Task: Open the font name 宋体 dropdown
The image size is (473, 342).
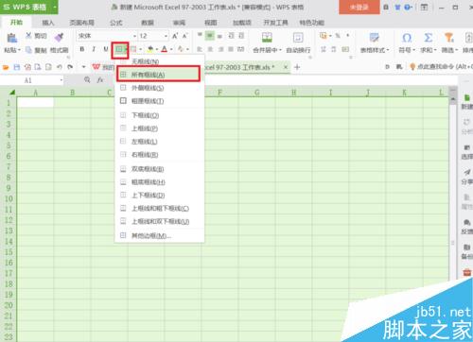Action: [134, 36]
